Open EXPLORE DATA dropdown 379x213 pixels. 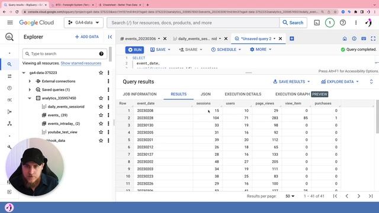[339, 82]
